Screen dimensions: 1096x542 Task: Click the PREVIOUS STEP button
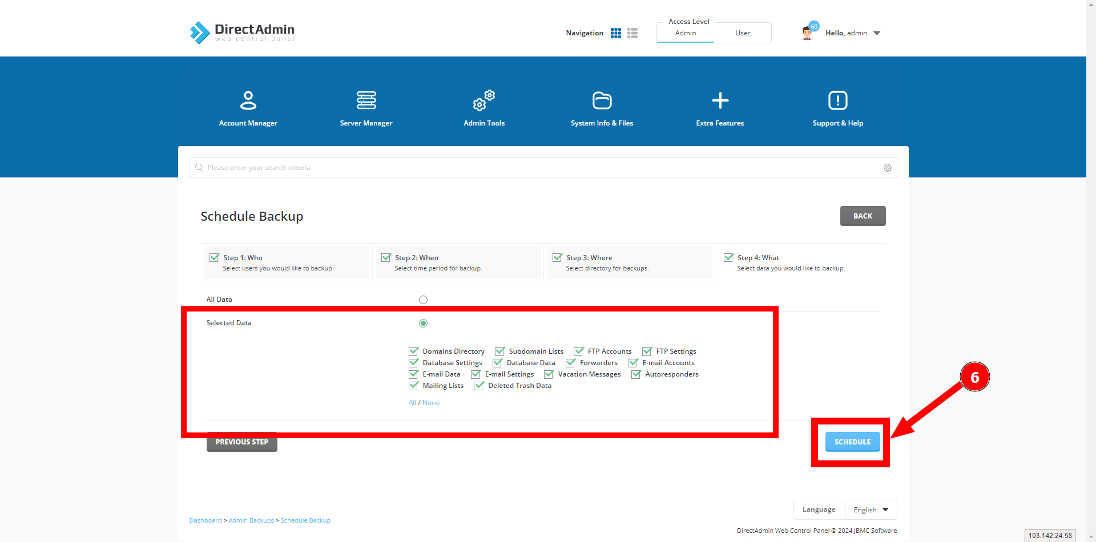pyautogui.click(x=242, y=442)
